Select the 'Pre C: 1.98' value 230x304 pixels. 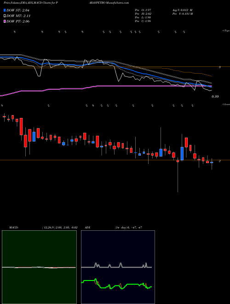point(143,21)
